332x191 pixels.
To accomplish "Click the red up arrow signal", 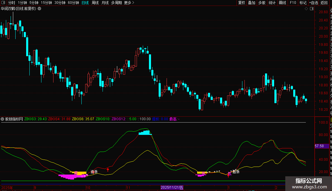I will click(108, 169).
